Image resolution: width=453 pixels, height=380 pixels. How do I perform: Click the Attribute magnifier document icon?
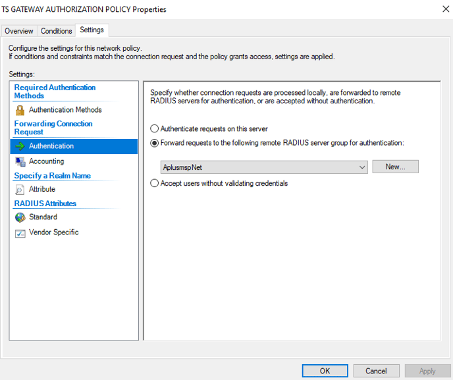20,190
